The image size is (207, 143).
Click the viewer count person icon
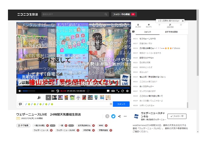(x=138, y=24)
